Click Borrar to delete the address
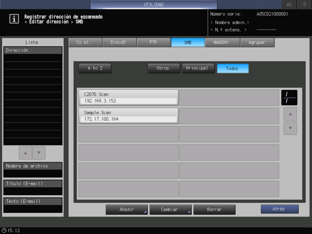Image resolution: width=312 pixels, height=234 pixels. pyautogui.click(x=214, y=210)
